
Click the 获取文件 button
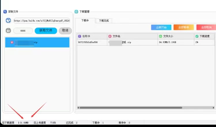coord(46,31)
